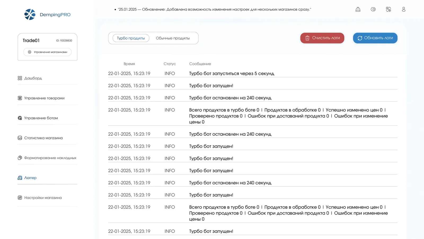
Task: Click the Управление ботом icon
Action: (20, 118)
